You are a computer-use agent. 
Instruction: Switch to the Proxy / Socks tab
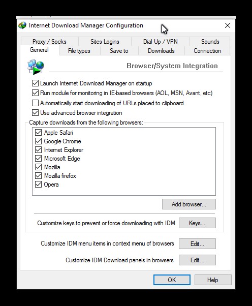[50, 42]
